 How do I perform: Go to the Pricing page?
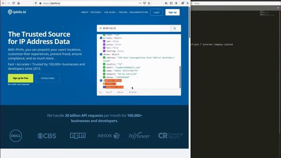tap(123, 12)
